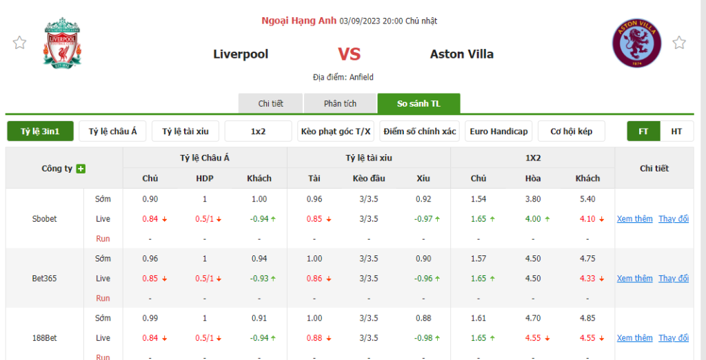Image resolution: width=706 pixels, height=360 pixels.
Task: Select the So sánh TL tab
Action: (418, 103)
